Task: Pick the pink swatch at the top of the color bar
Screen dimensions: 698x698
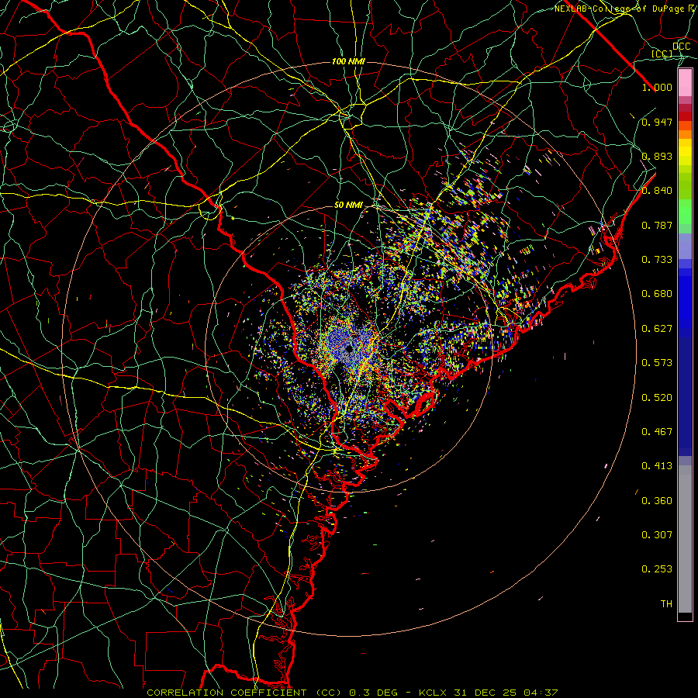Action: 685,83
